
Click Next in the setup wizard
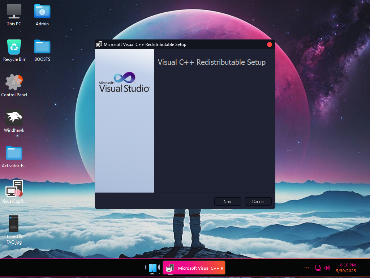[228, 201]
